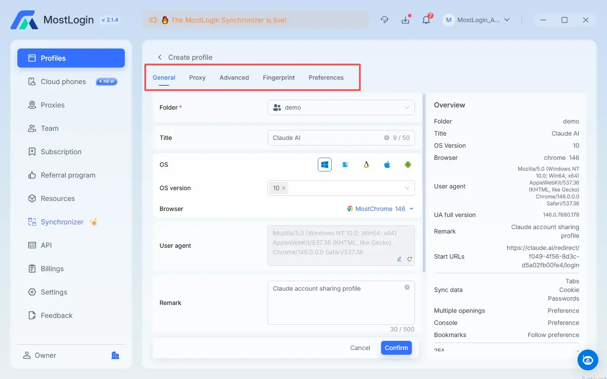Click the Synchronizer sidebar icon

(32, 222)
